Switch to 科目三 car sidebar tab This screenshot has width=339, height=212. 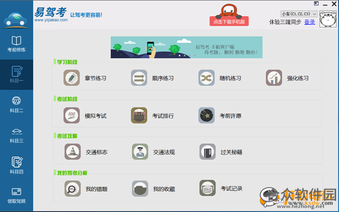tap(16, 135)
